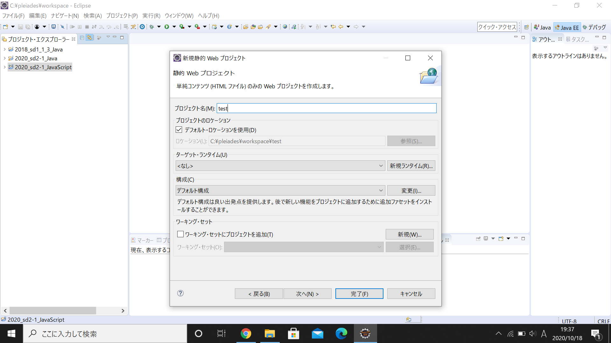The height and width of the screenshot is (343, 611).
Task: Click the New wizard icon
Action: 6,27
